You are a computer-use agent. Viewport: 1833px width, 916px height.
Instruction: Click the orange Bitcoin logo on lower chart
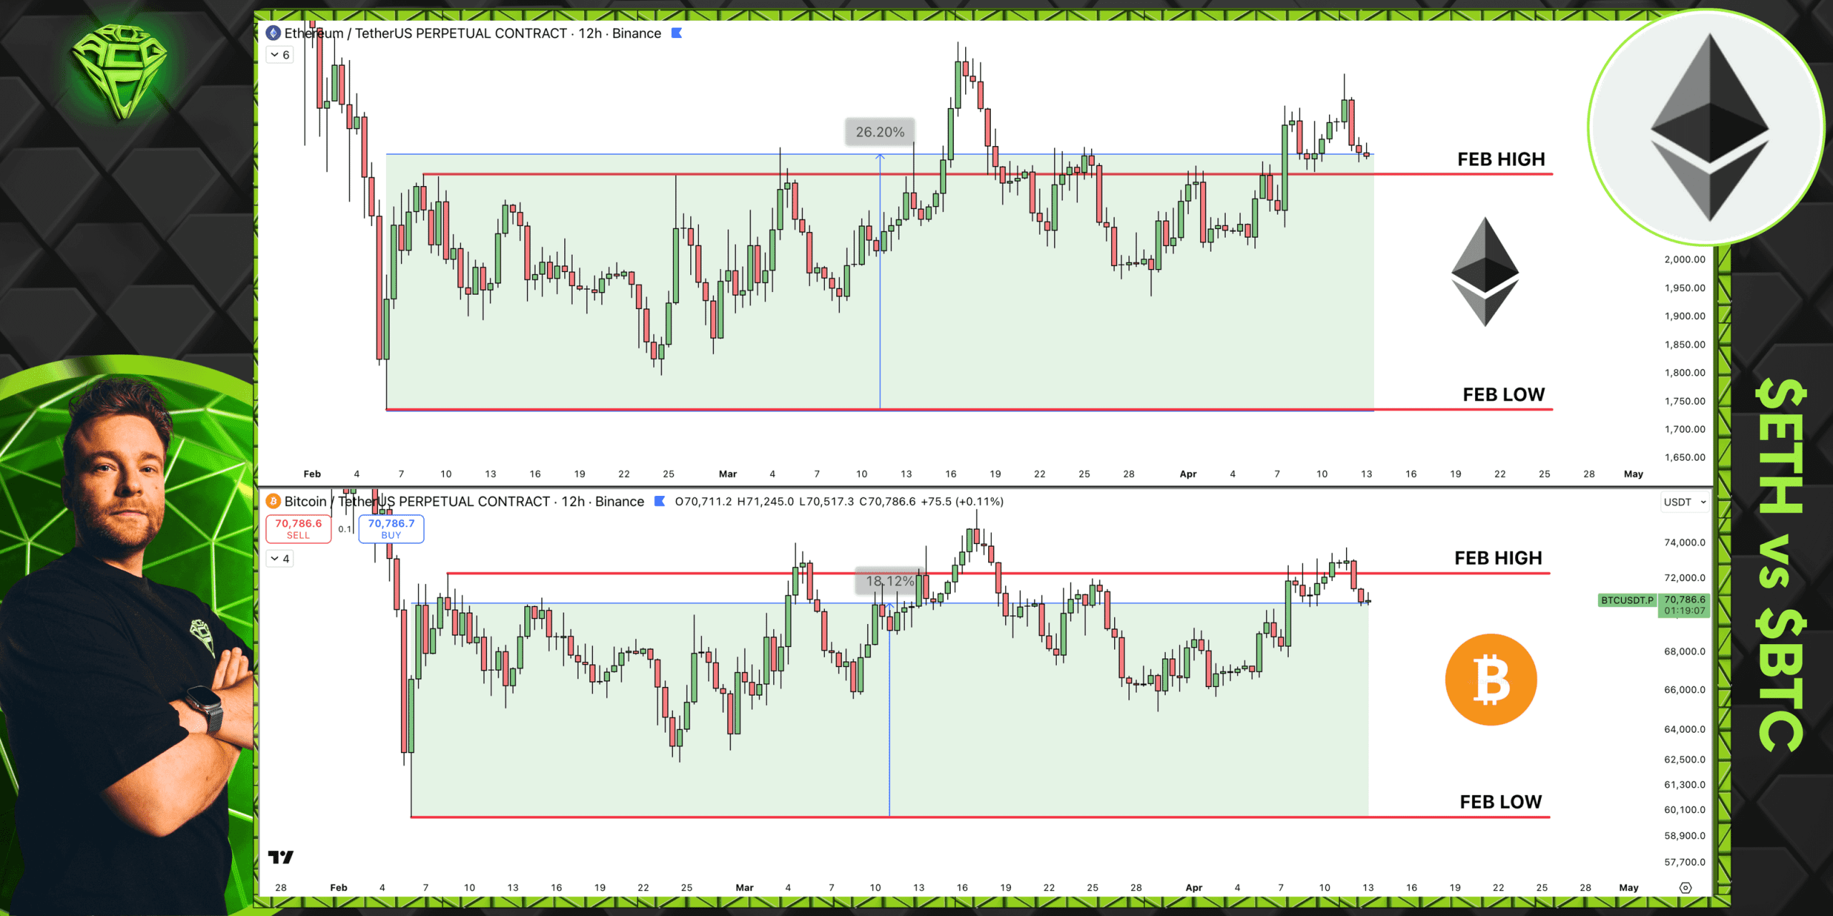click(x=1491, y=680)
